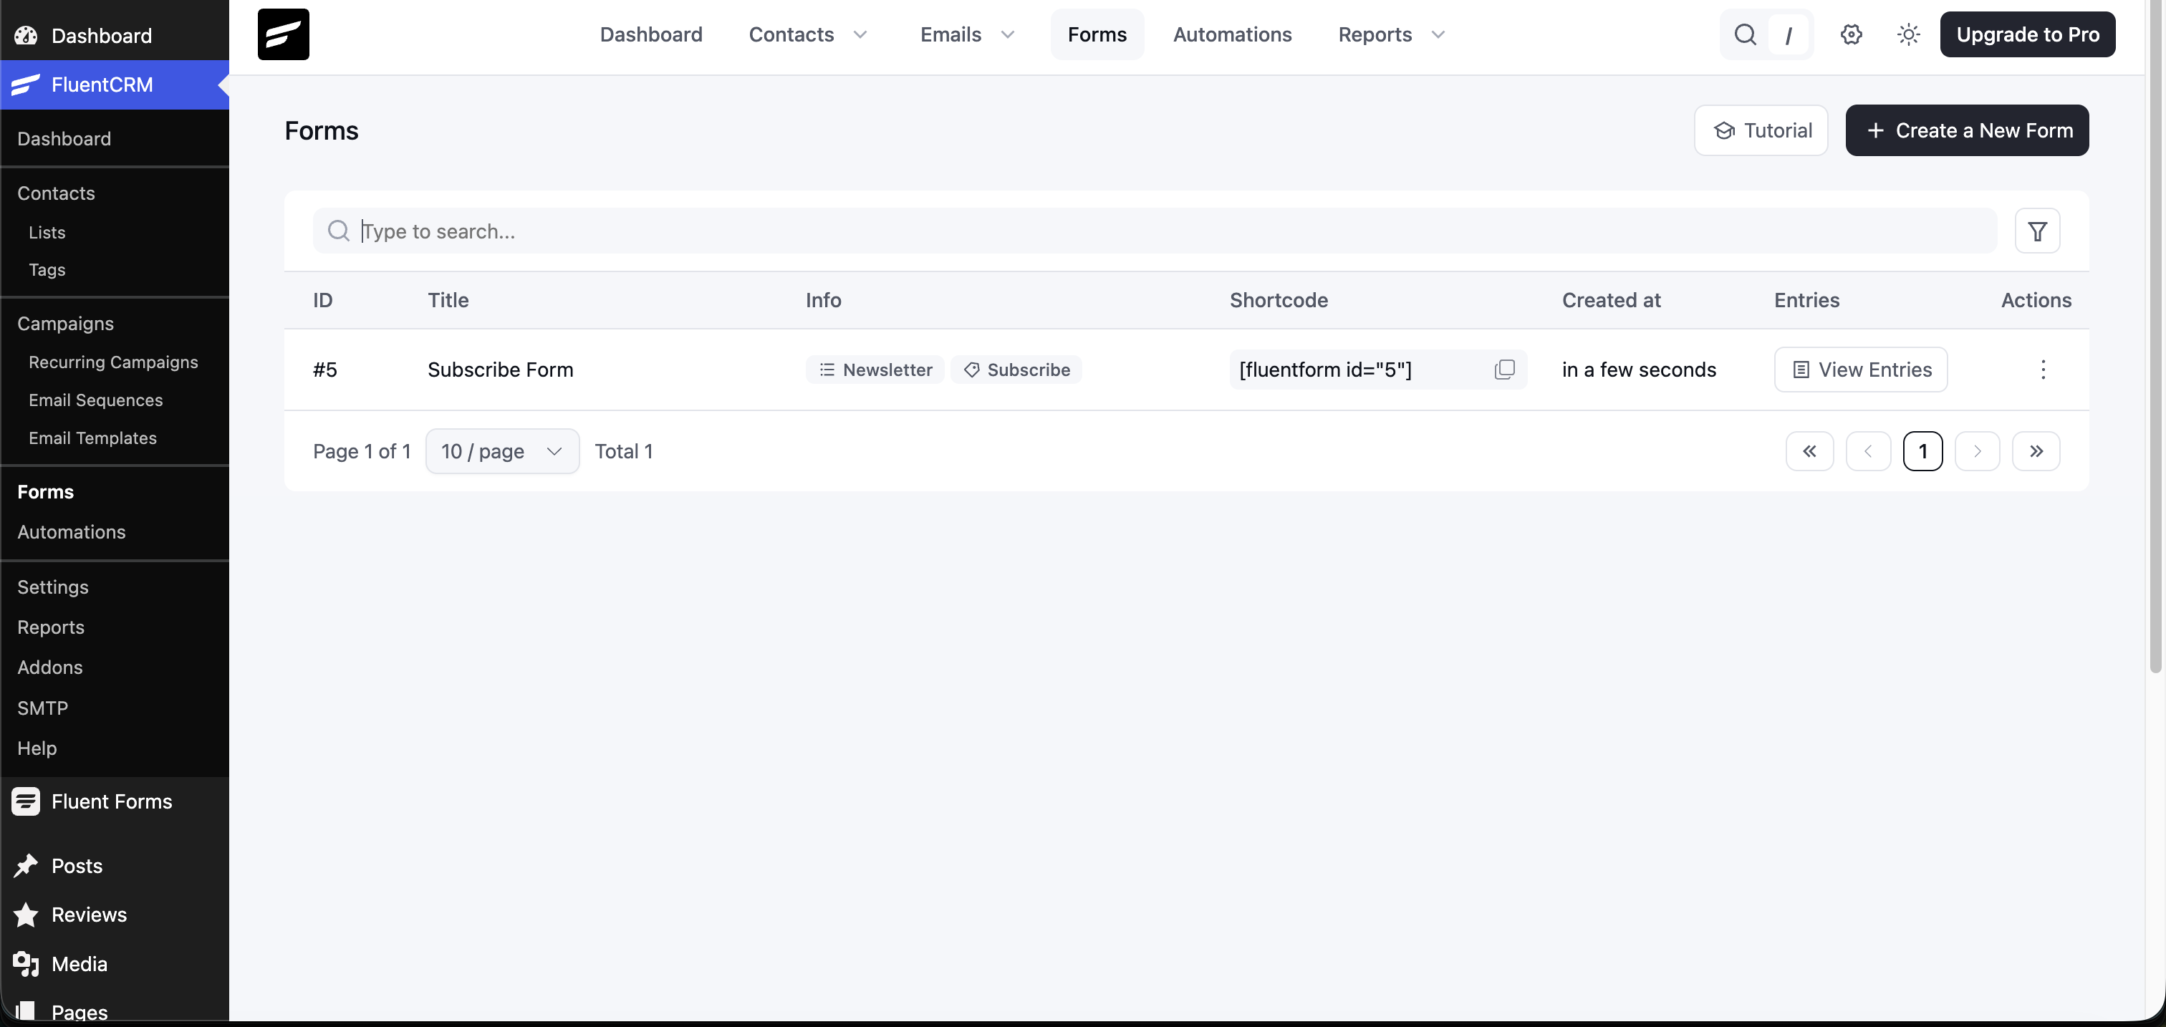Open Automations in top navigation
Screen dimensions: 2166x1027
coord(1233,34)
